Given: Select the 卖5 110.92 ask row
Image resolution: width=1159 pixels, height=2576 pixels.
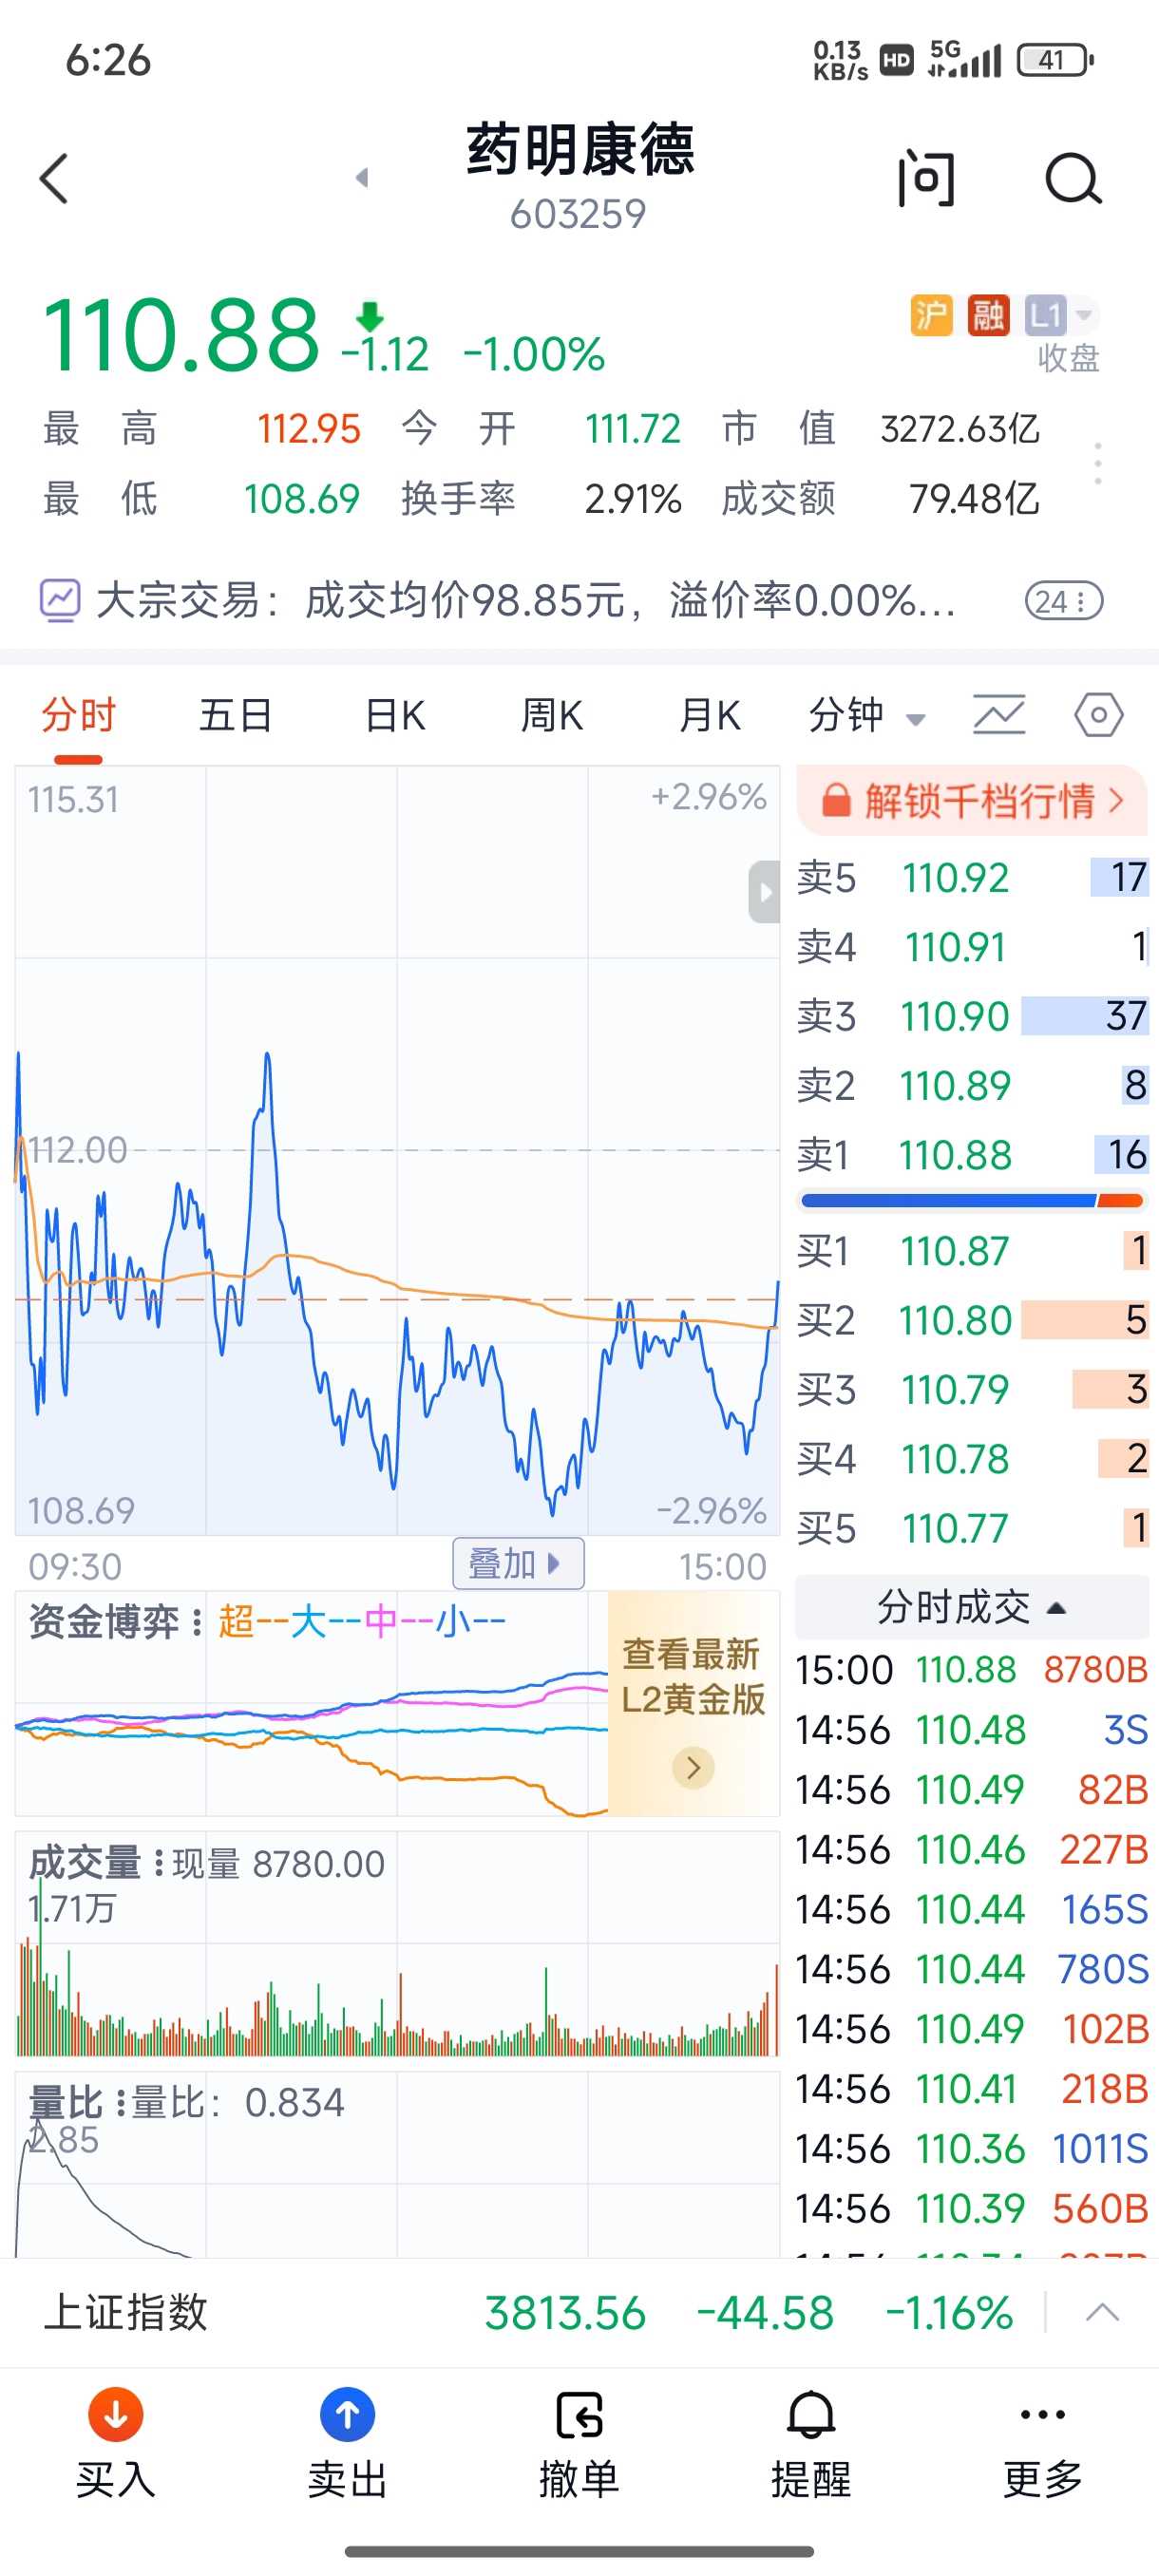Looking at the screenshot, I should 972,878.
